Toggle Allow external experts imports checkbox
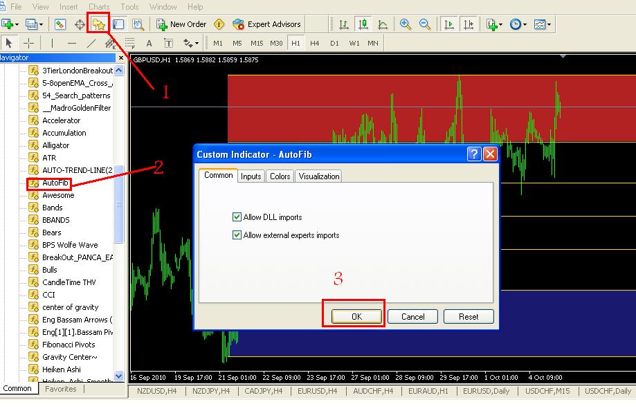The width and height of the screenshot is (636, 411). 237,235
